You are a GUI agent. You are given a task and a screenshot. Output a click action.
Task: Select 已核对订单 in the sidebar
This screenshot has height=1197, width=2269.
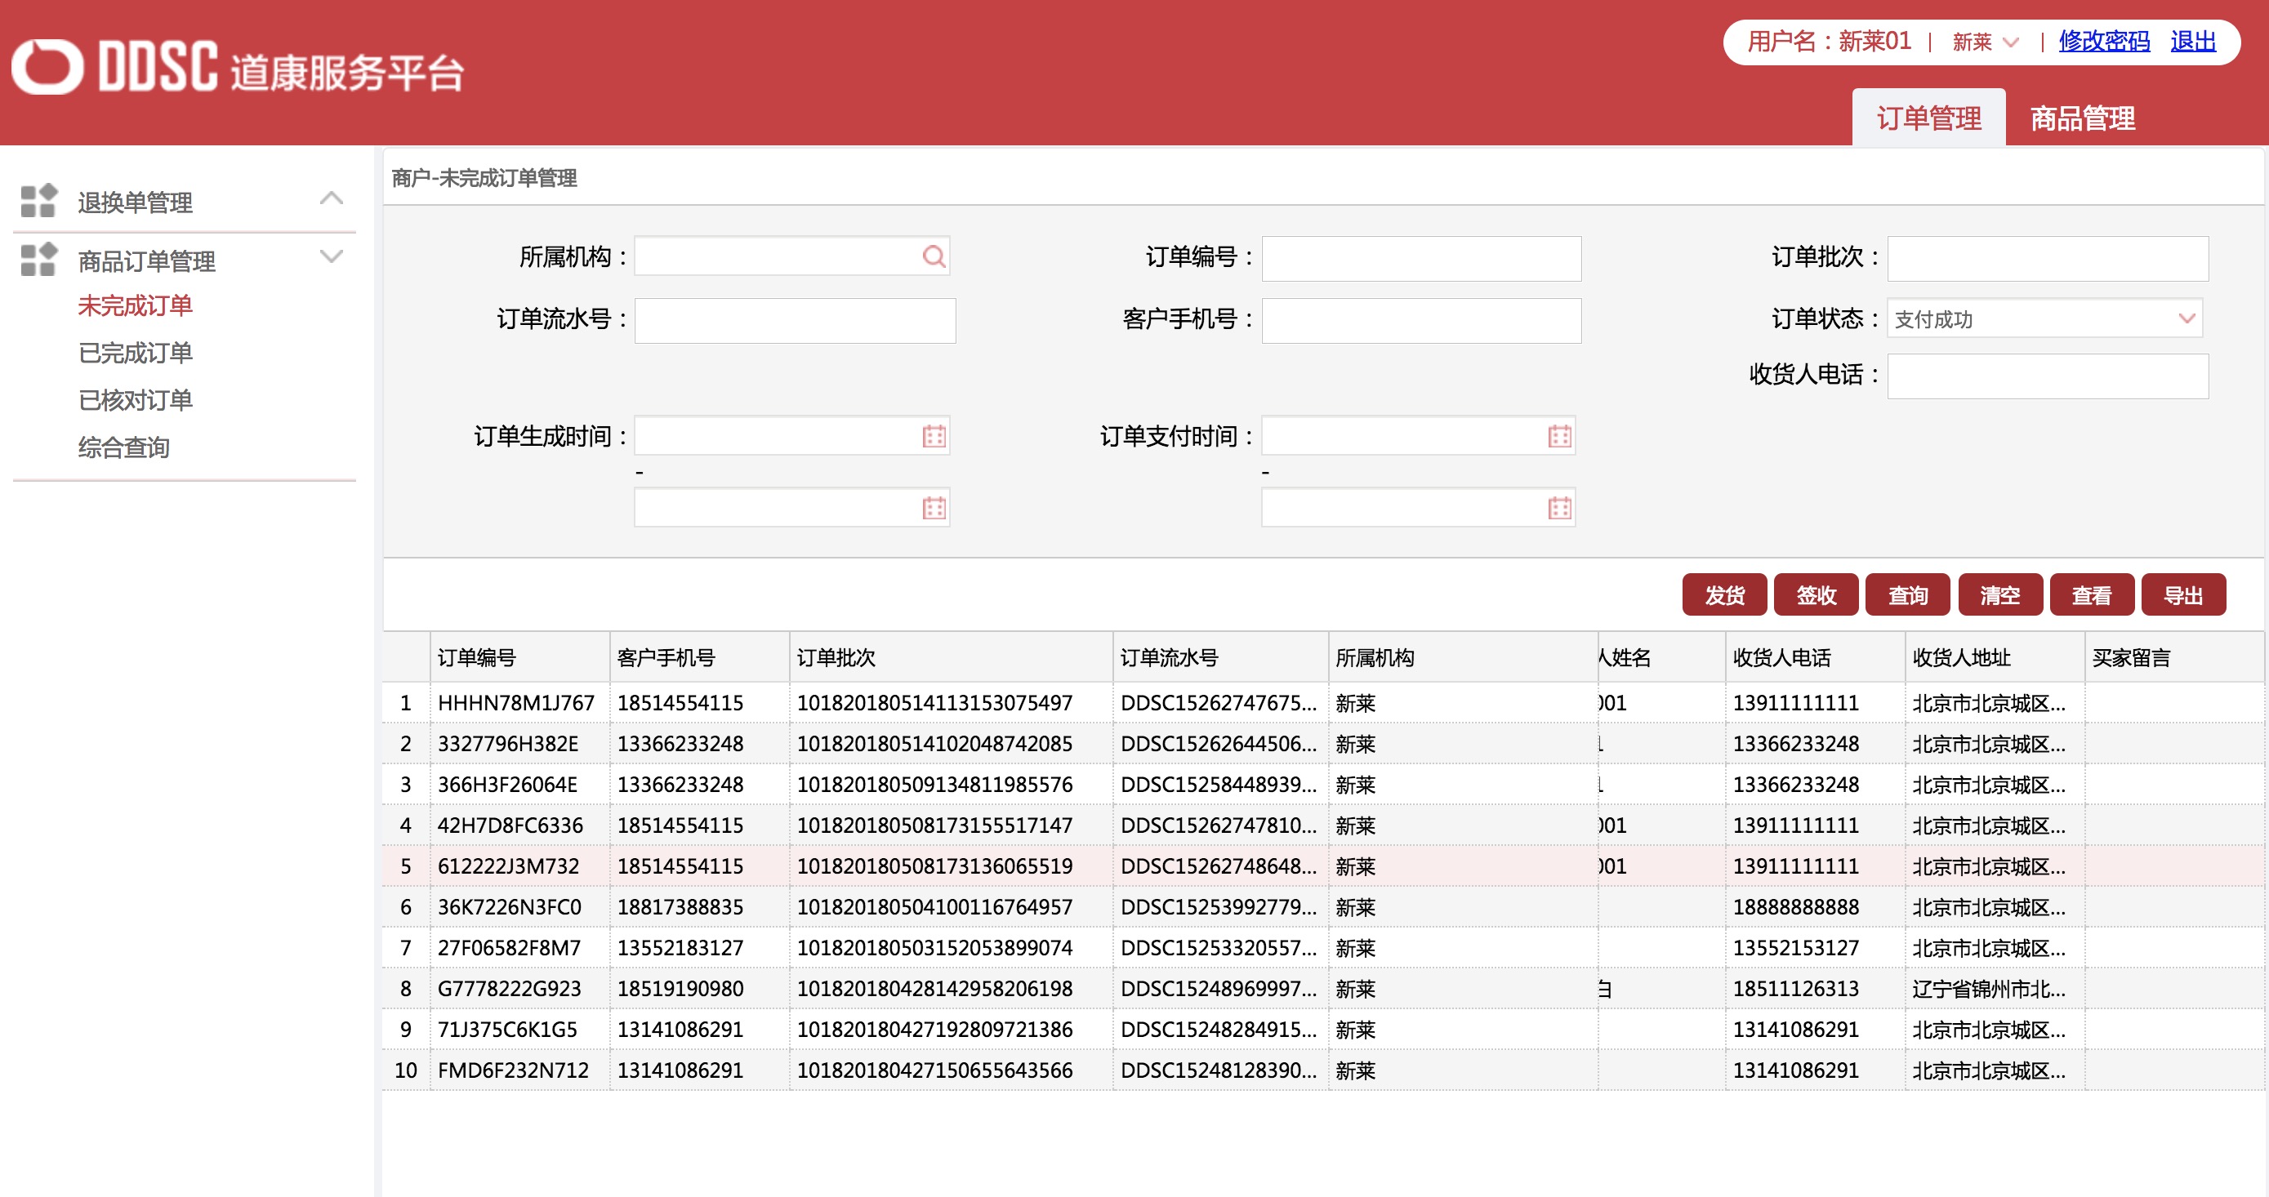[135, 401]
